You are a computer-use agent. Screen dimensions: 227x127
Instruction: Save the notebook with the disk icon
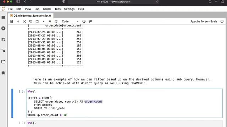click(12, 22)
